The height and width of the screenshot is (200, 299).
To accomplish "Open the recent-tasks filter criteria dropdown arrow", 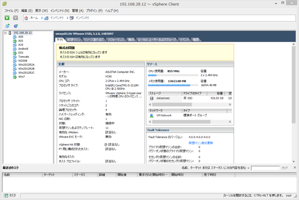I will (x=248, y=168).
